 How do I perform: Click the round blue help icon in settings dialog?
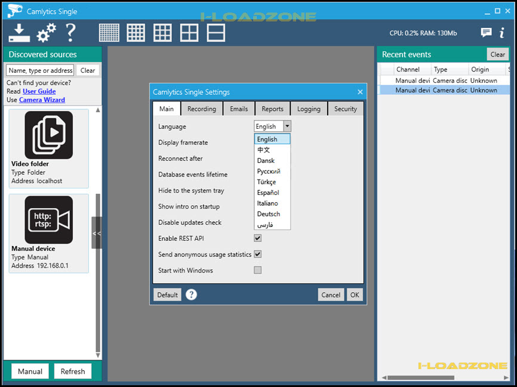191,295
